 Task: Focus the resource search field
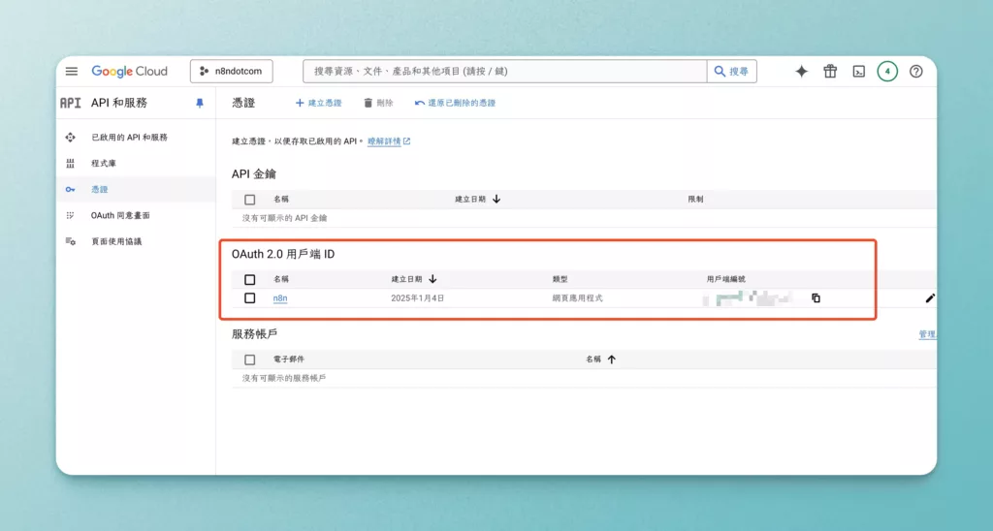pos(504,72)
